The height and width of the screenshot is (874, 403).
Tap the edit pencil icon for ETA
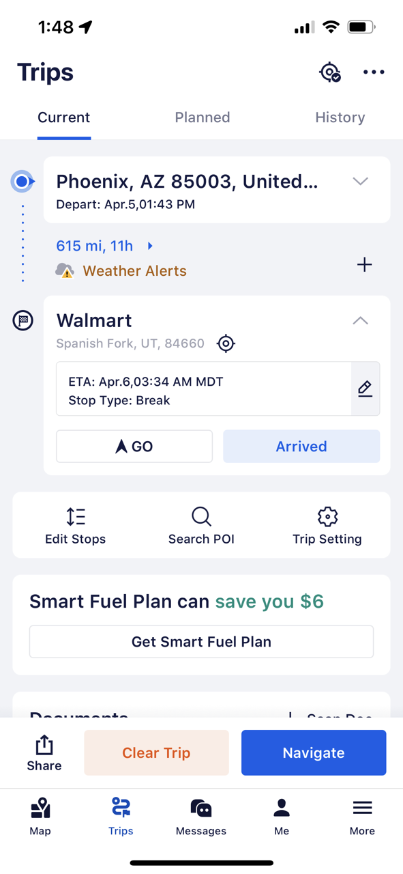click(x=365, y=389)
